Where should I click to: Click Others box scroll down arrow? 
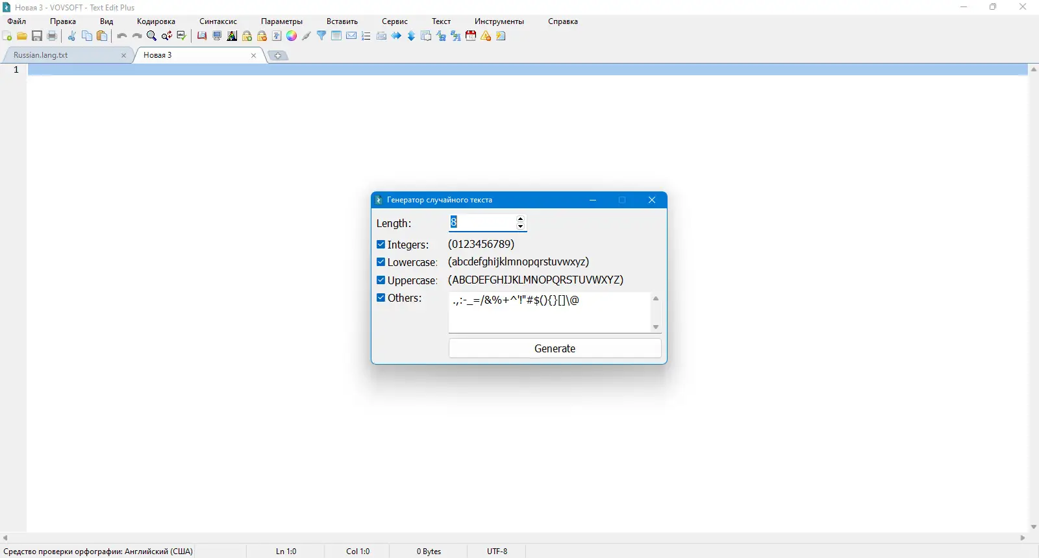pyautogui.click(x=656, y=327)
